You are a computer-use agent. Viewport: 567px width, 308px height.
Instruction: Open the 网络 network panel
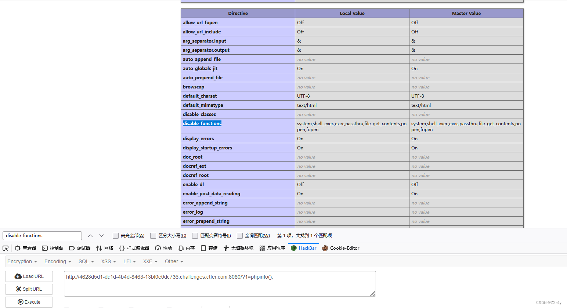(x=105, y=248)
